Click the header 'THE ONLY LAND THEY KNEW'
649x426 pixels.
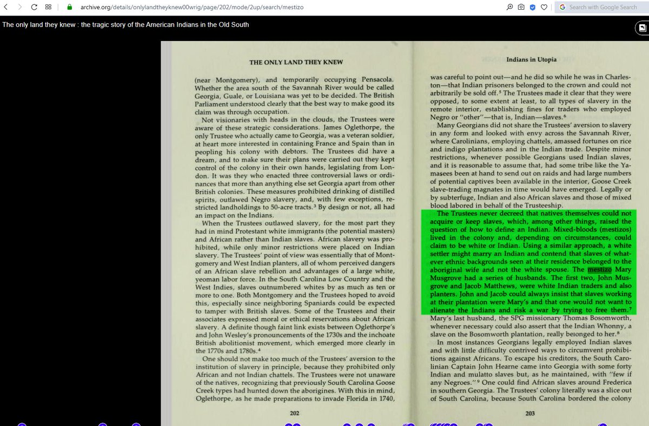[296, 62]
